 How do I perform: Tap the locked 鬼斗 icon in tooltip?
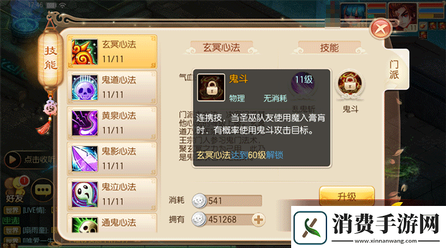[x=211, y=87]
